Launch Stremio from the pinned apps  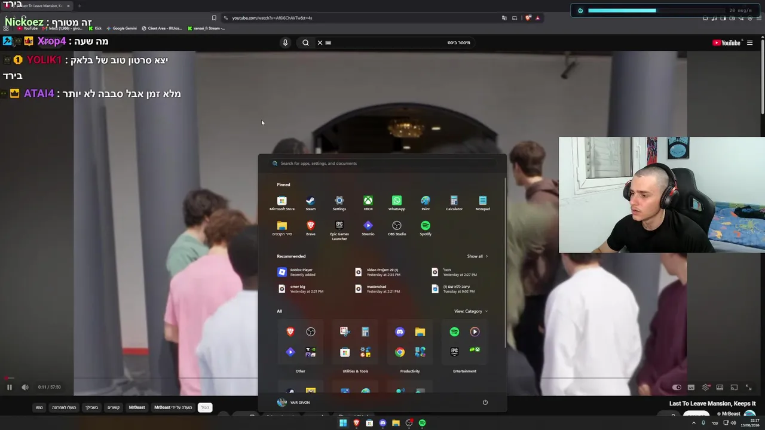(368, 228)
